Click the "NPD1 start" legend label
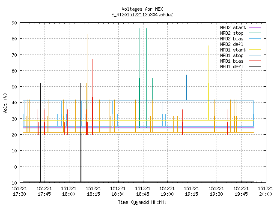This screenshot has width=274, height=206. click(x=233, y=50)
